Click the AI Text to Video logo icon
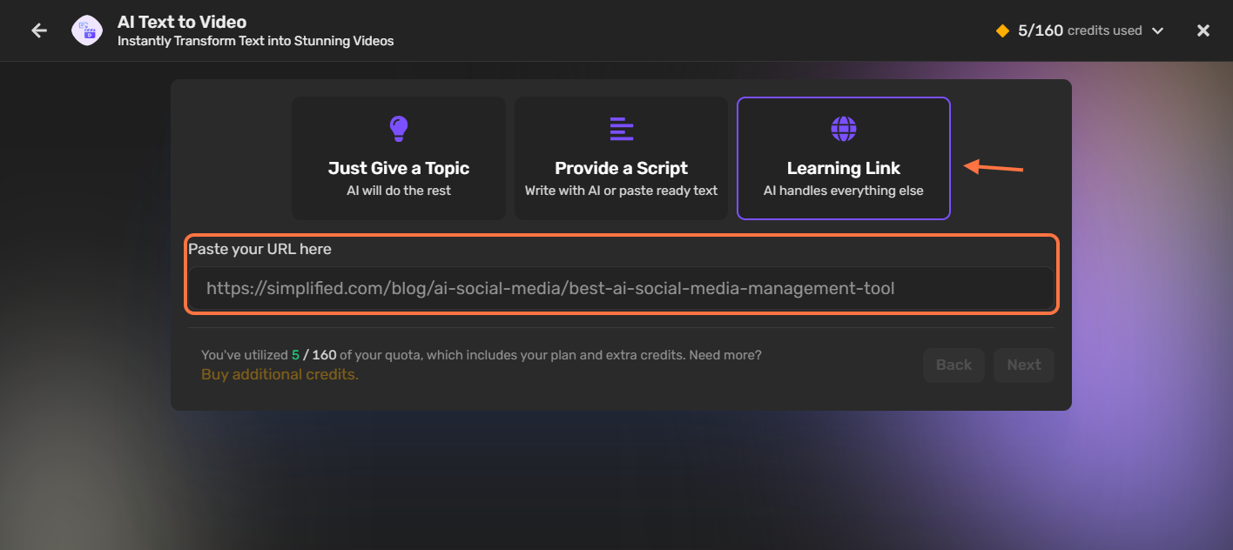The height and width of the screenshot is (550, 1233). (x=87, y=30)
